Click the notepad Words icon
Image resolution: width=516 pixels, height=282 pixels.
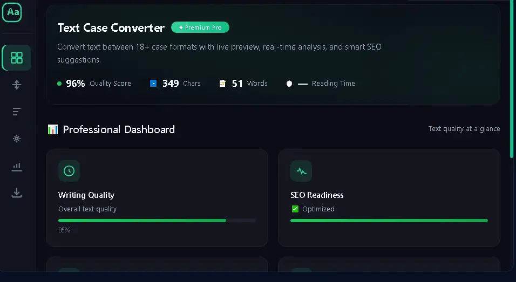click(223, 84)
